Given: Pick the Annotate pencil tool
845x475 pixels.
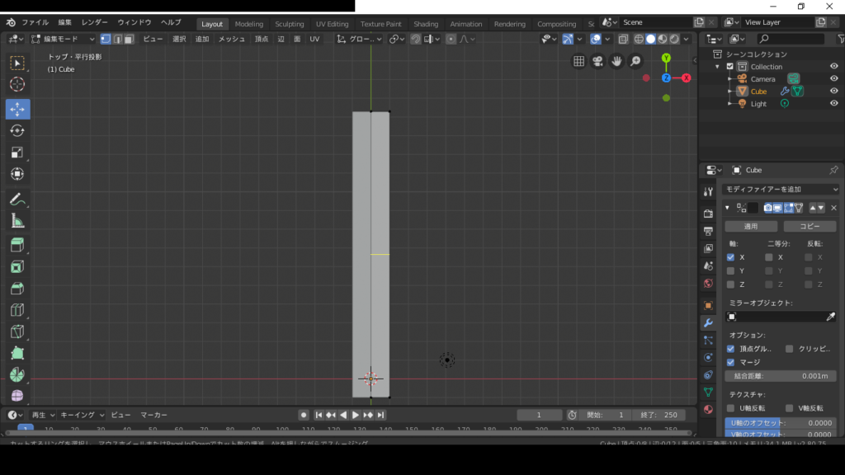Looking at the screenshot, I should (x=17, y=199).
